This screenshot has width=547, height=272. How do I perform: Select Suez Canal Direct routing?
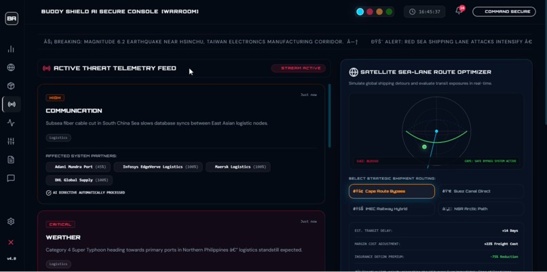point(480,191)
